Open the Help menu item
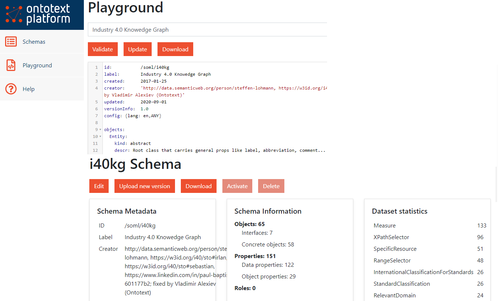Screen dimensions: 498x301 tap(28, 89)
